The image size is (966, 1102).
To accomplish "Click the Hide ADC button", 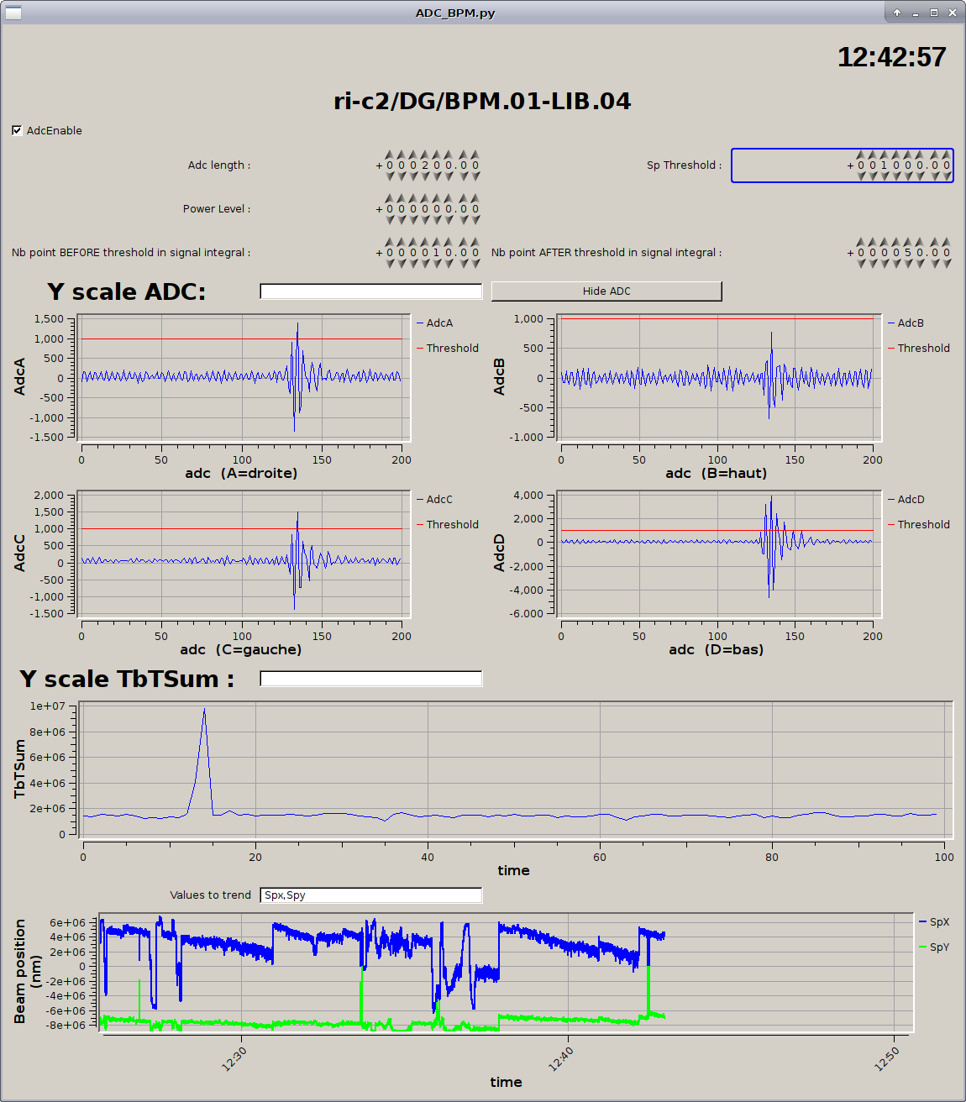I will tap(606, 291).
